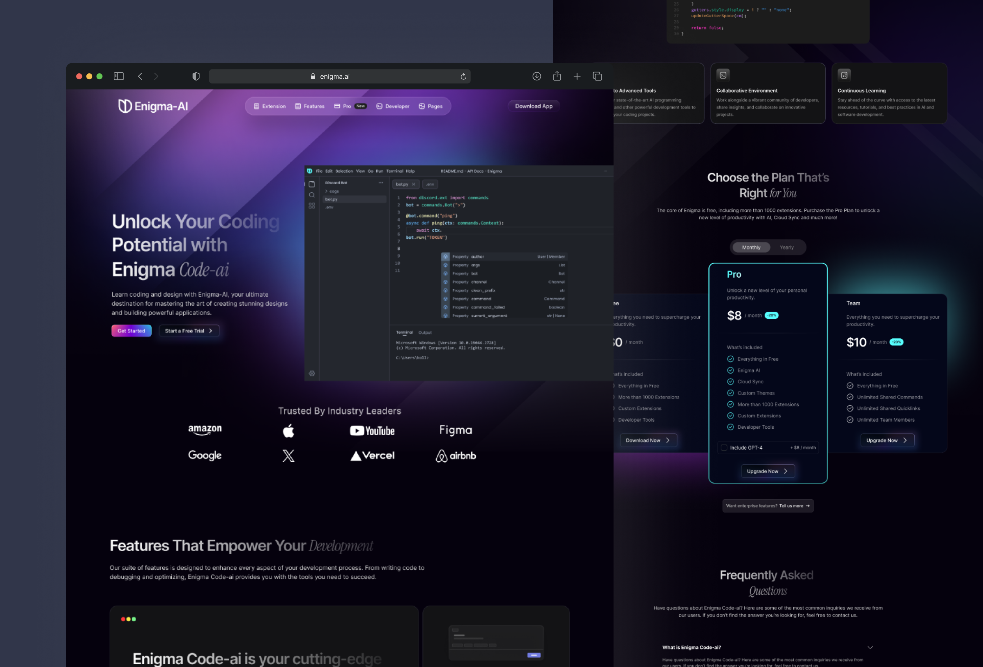Show the tab overview icon

pyautogui.click(x=597, y=76)
